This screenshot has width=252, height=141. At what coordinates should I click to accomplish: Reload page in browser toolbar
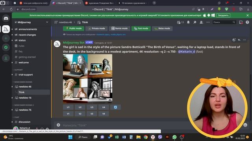coord(11,9)
